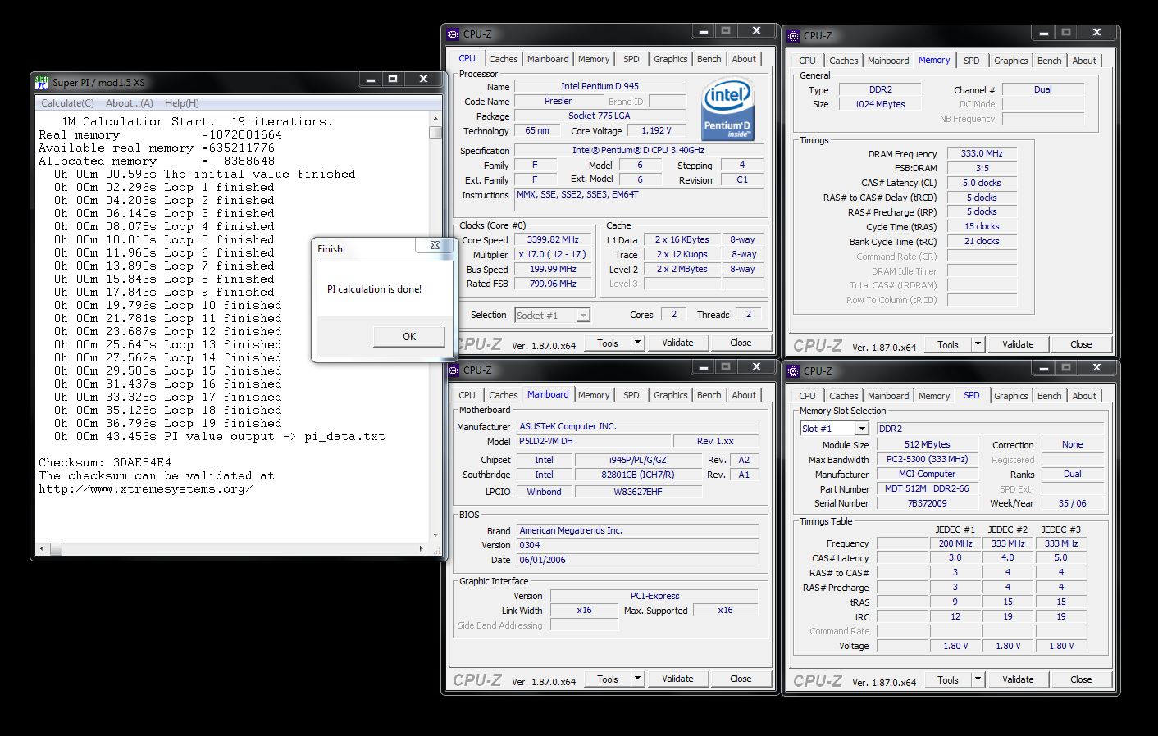Screen dimensions: 1158x736
Task: Maximize the CPU-Z Memory tab window
Action: [x=1066, y=33]
